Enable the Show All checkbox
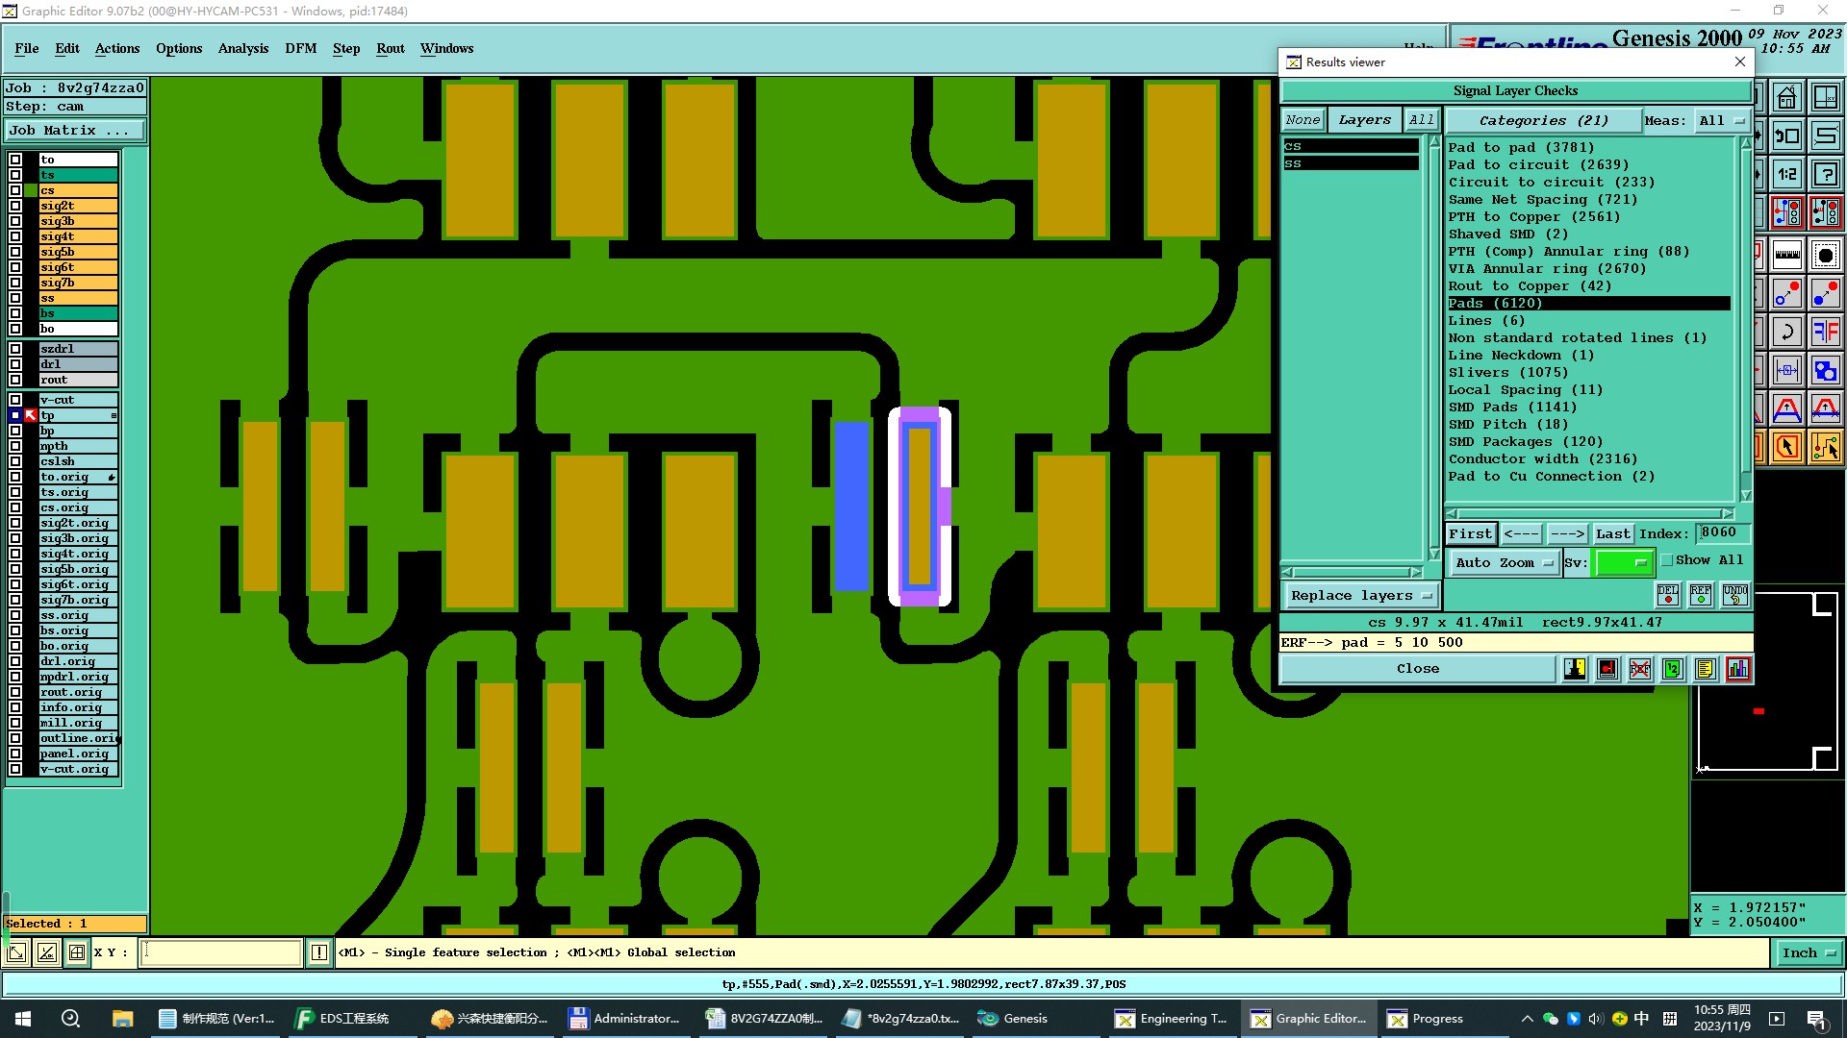The image size is (1847, 1038). click(x=1667, y=560)
